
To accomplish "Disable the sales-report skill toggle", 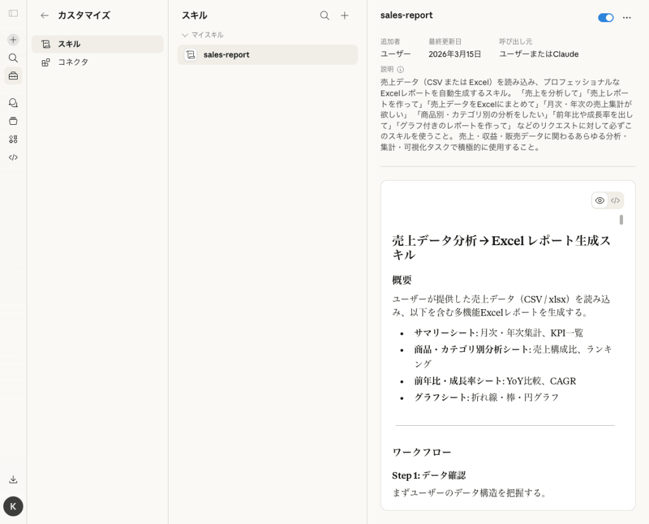I will (x=605, y=18).
